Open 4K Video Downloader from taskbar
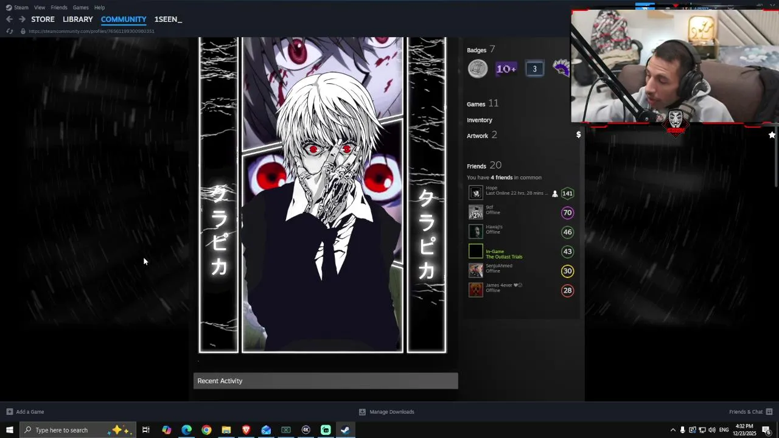 coord(306,430)
